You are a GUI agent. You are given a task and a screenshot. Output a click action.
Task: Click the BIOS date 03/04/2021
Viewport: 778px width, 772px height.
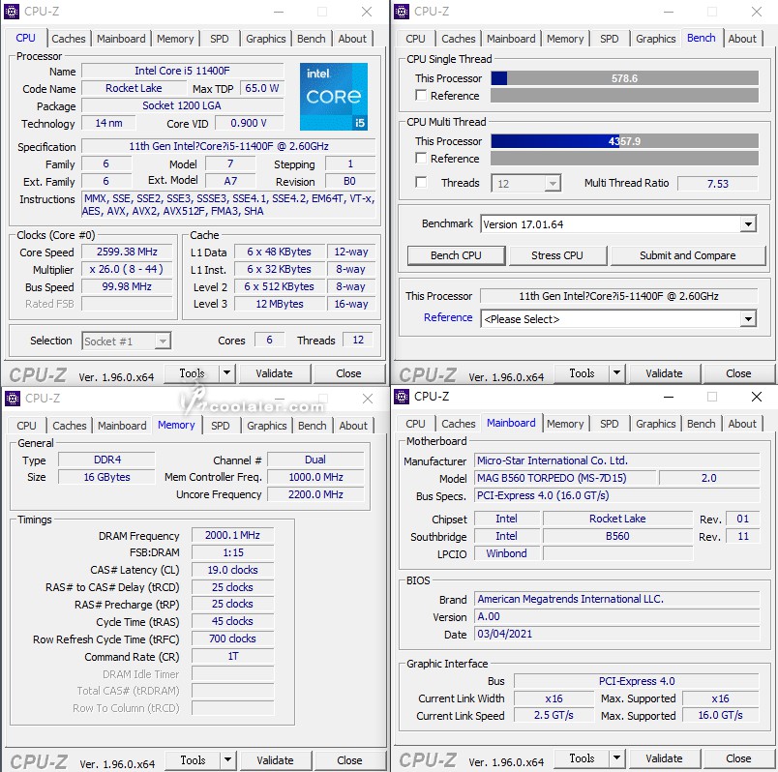pos(617,634)
